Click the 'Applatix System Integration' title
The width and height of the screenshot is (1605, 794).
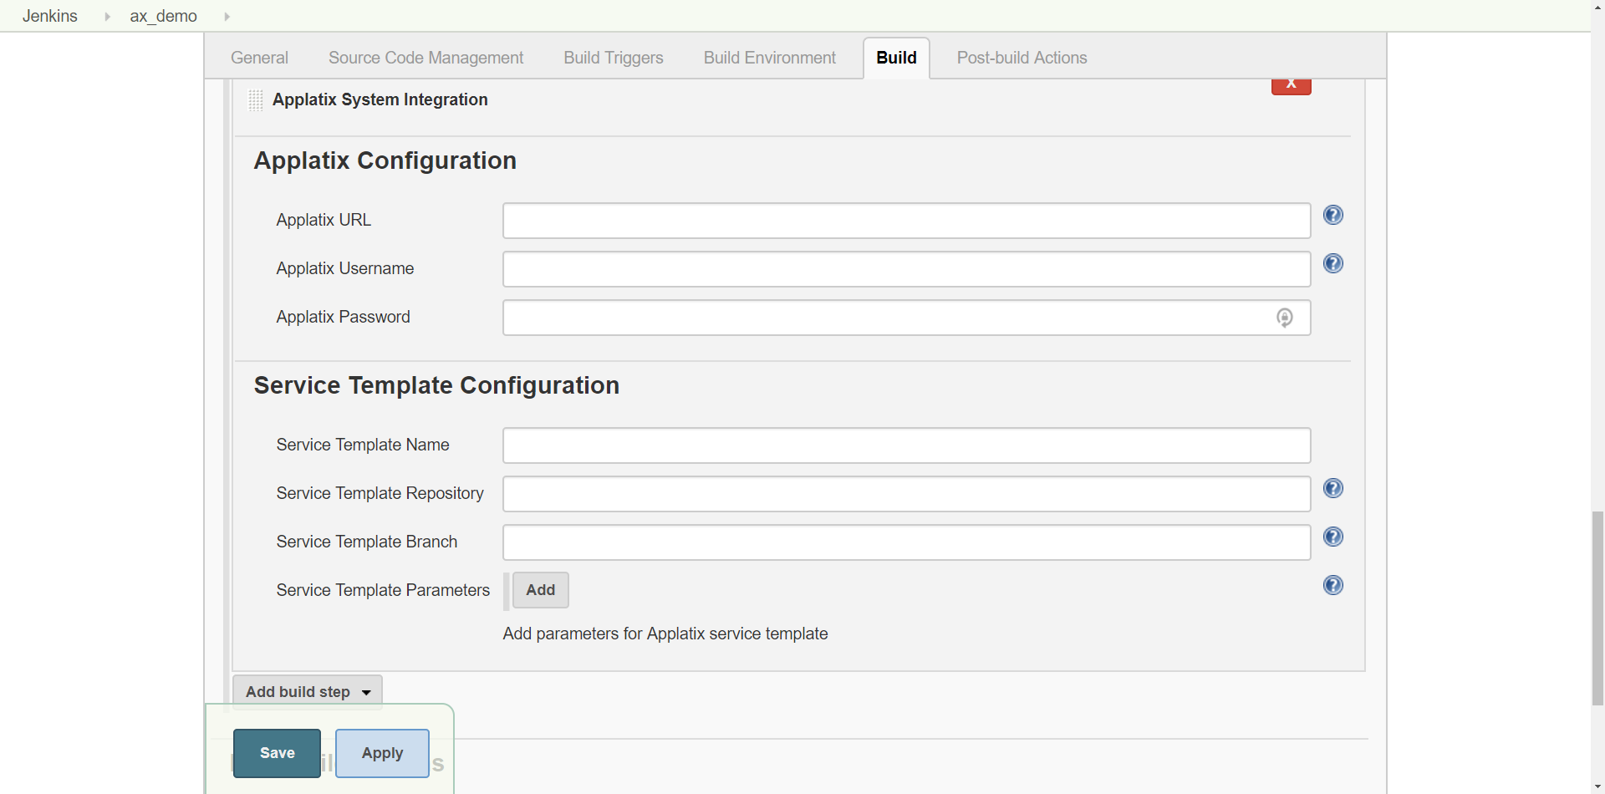pos(380,99)
